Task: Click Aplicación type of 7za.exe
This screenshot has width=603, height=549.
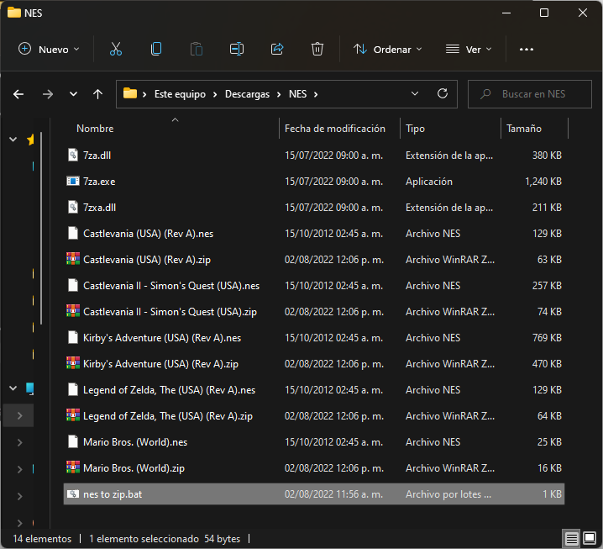Action: tap(429, 182)
